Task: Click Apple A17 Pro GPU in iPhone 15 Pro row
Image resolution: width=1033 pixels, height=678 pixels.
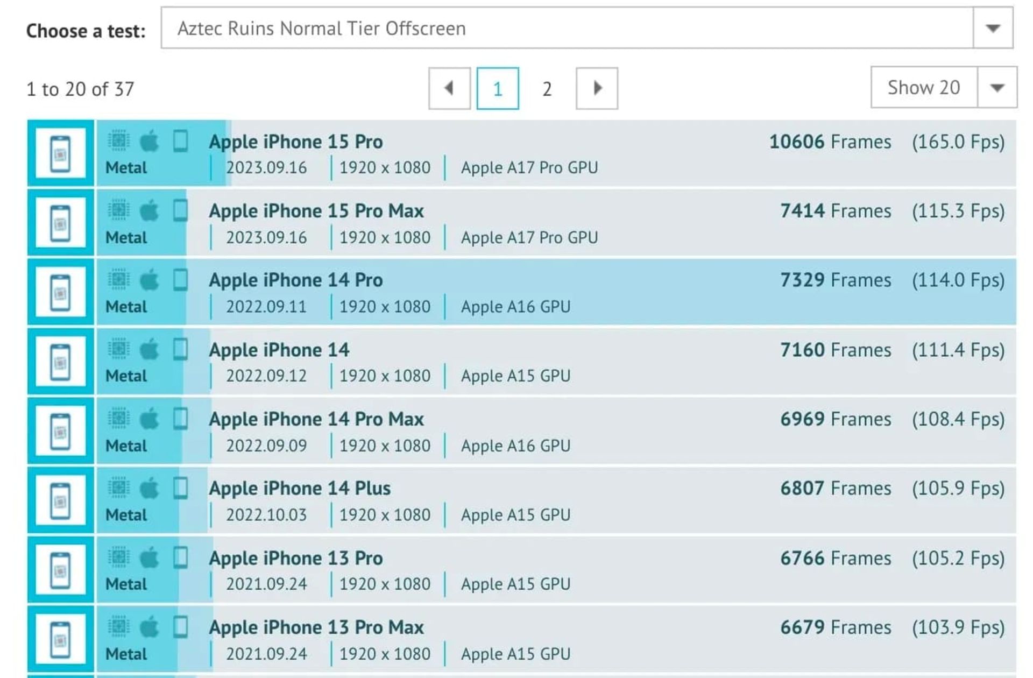Action: [x=529, y=168]
